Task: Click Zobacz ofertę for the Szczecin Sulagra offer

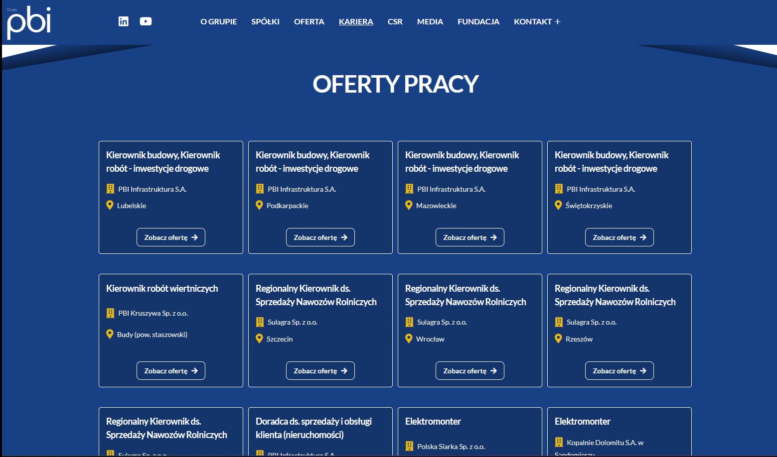Action: tap(320, 370)
